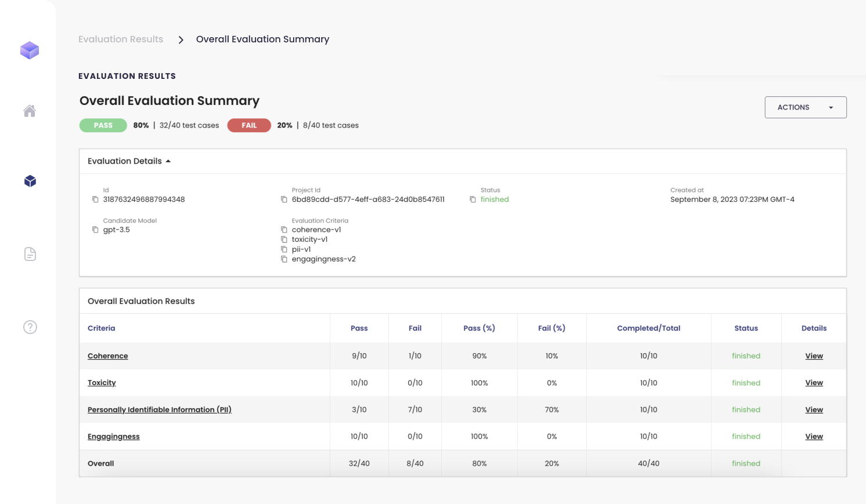Open the ACTIONS dropdown
The height and width of the screenshot is (504, 866).
pyautogui.click(x=805, y=107)
